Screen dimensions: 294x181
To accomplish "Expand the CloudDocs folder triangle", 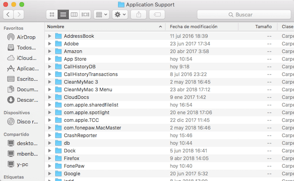I will point(49,97).
